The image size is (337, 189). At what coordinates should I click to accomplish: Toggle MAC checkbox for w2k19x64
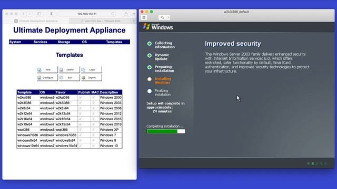93,124
